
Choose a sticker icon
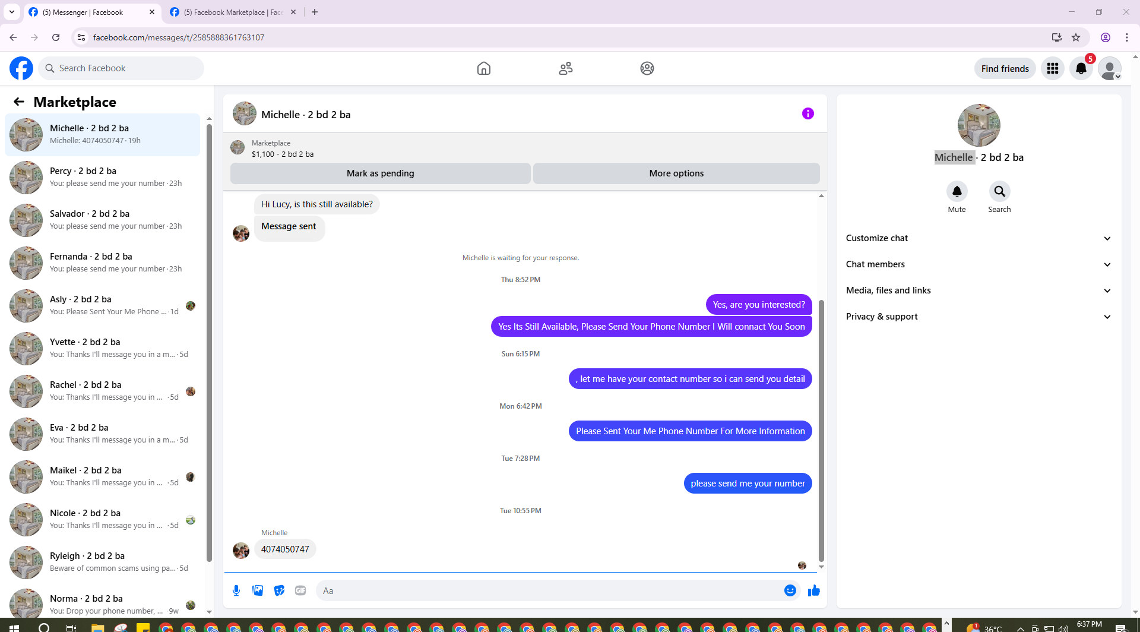click(x=279, y=590)
